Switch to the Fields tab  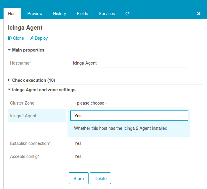click(x=82, y=13)
